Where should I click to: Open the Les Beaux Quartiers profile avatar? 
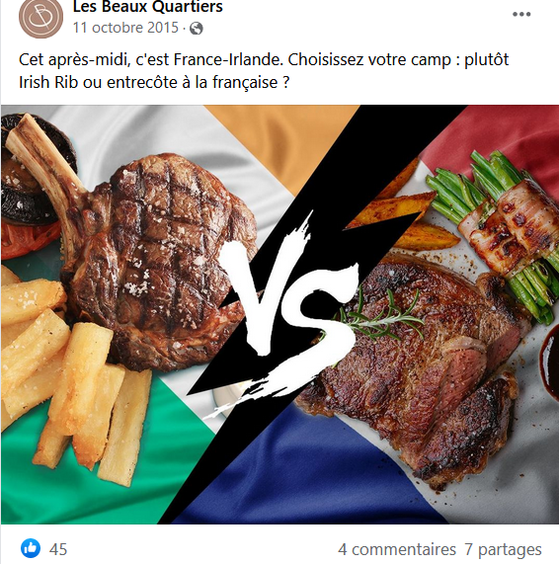(x=40, y=17)
